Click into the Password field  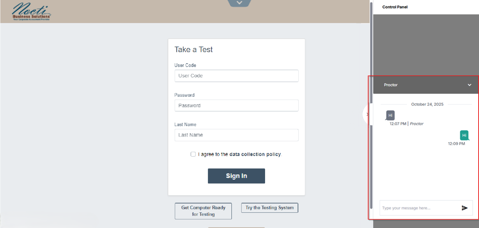[x=236, y=106]
